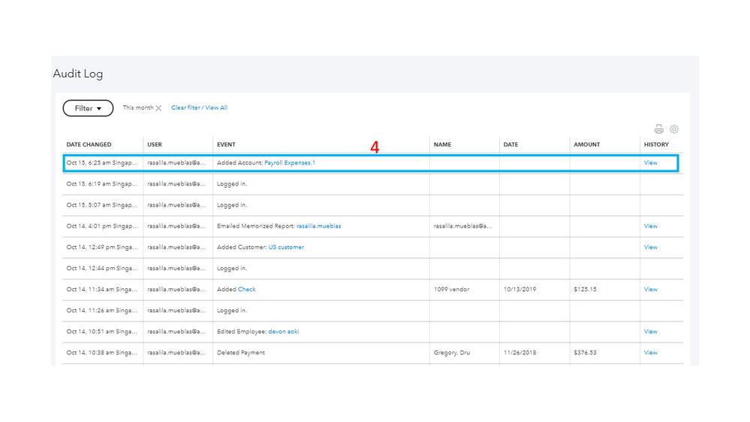
Task: View history for Added Customer row
Action: pos(650,247)
